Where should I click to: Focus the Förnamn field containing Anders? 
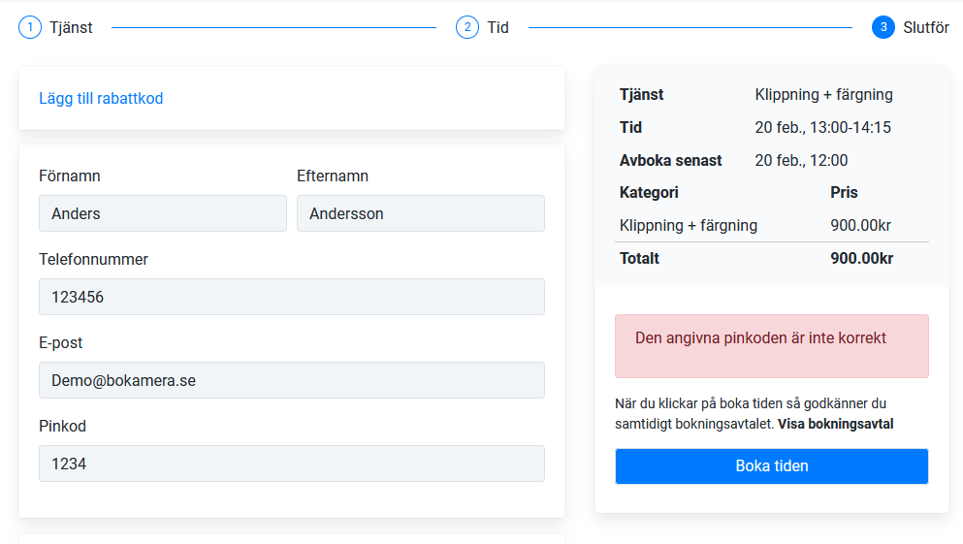tap(163, 213)
